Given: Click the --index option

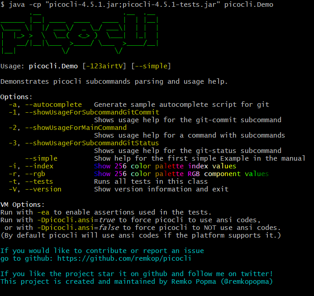Looking at the screenshot, I should pyautogui.click(x=39, y=166).
